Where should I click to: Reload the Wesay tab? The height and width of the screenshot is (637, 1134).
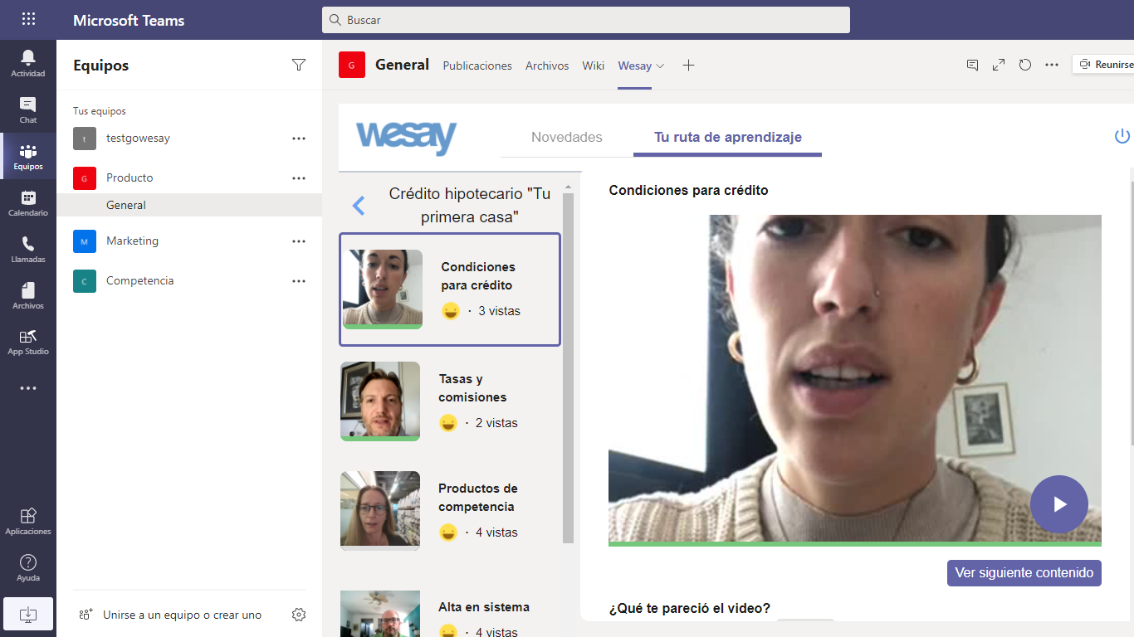[x=1025, y=65]
